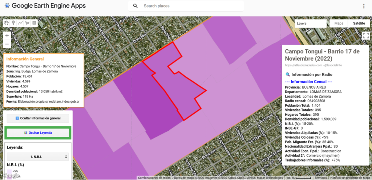
Task: Open the three-dot options menu
Action: (x=364, y=6)
